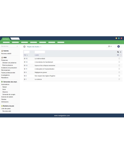Screen dimensions: 124x154
Task: Open Plaintes in sidebar
Action: click(x=4, y=99)
